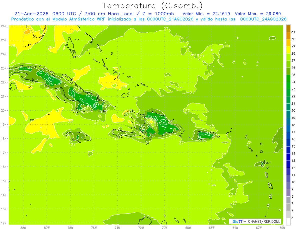This screenshot has width=300, height=231.
Task: Click the "16N" latitude axis label
Action: click(x=4, y=167)
